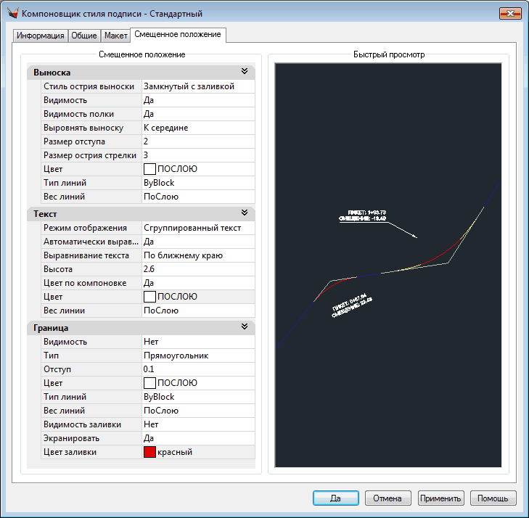This screenshot has width=529, height=518.
Task: Edit text Высота value 2.6
Action: click(x=198, y=269)
